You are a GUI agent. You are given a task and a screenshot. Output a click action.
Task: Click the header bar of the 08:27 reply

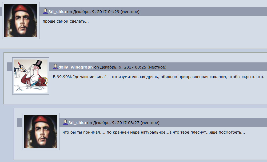coord(163,122)
